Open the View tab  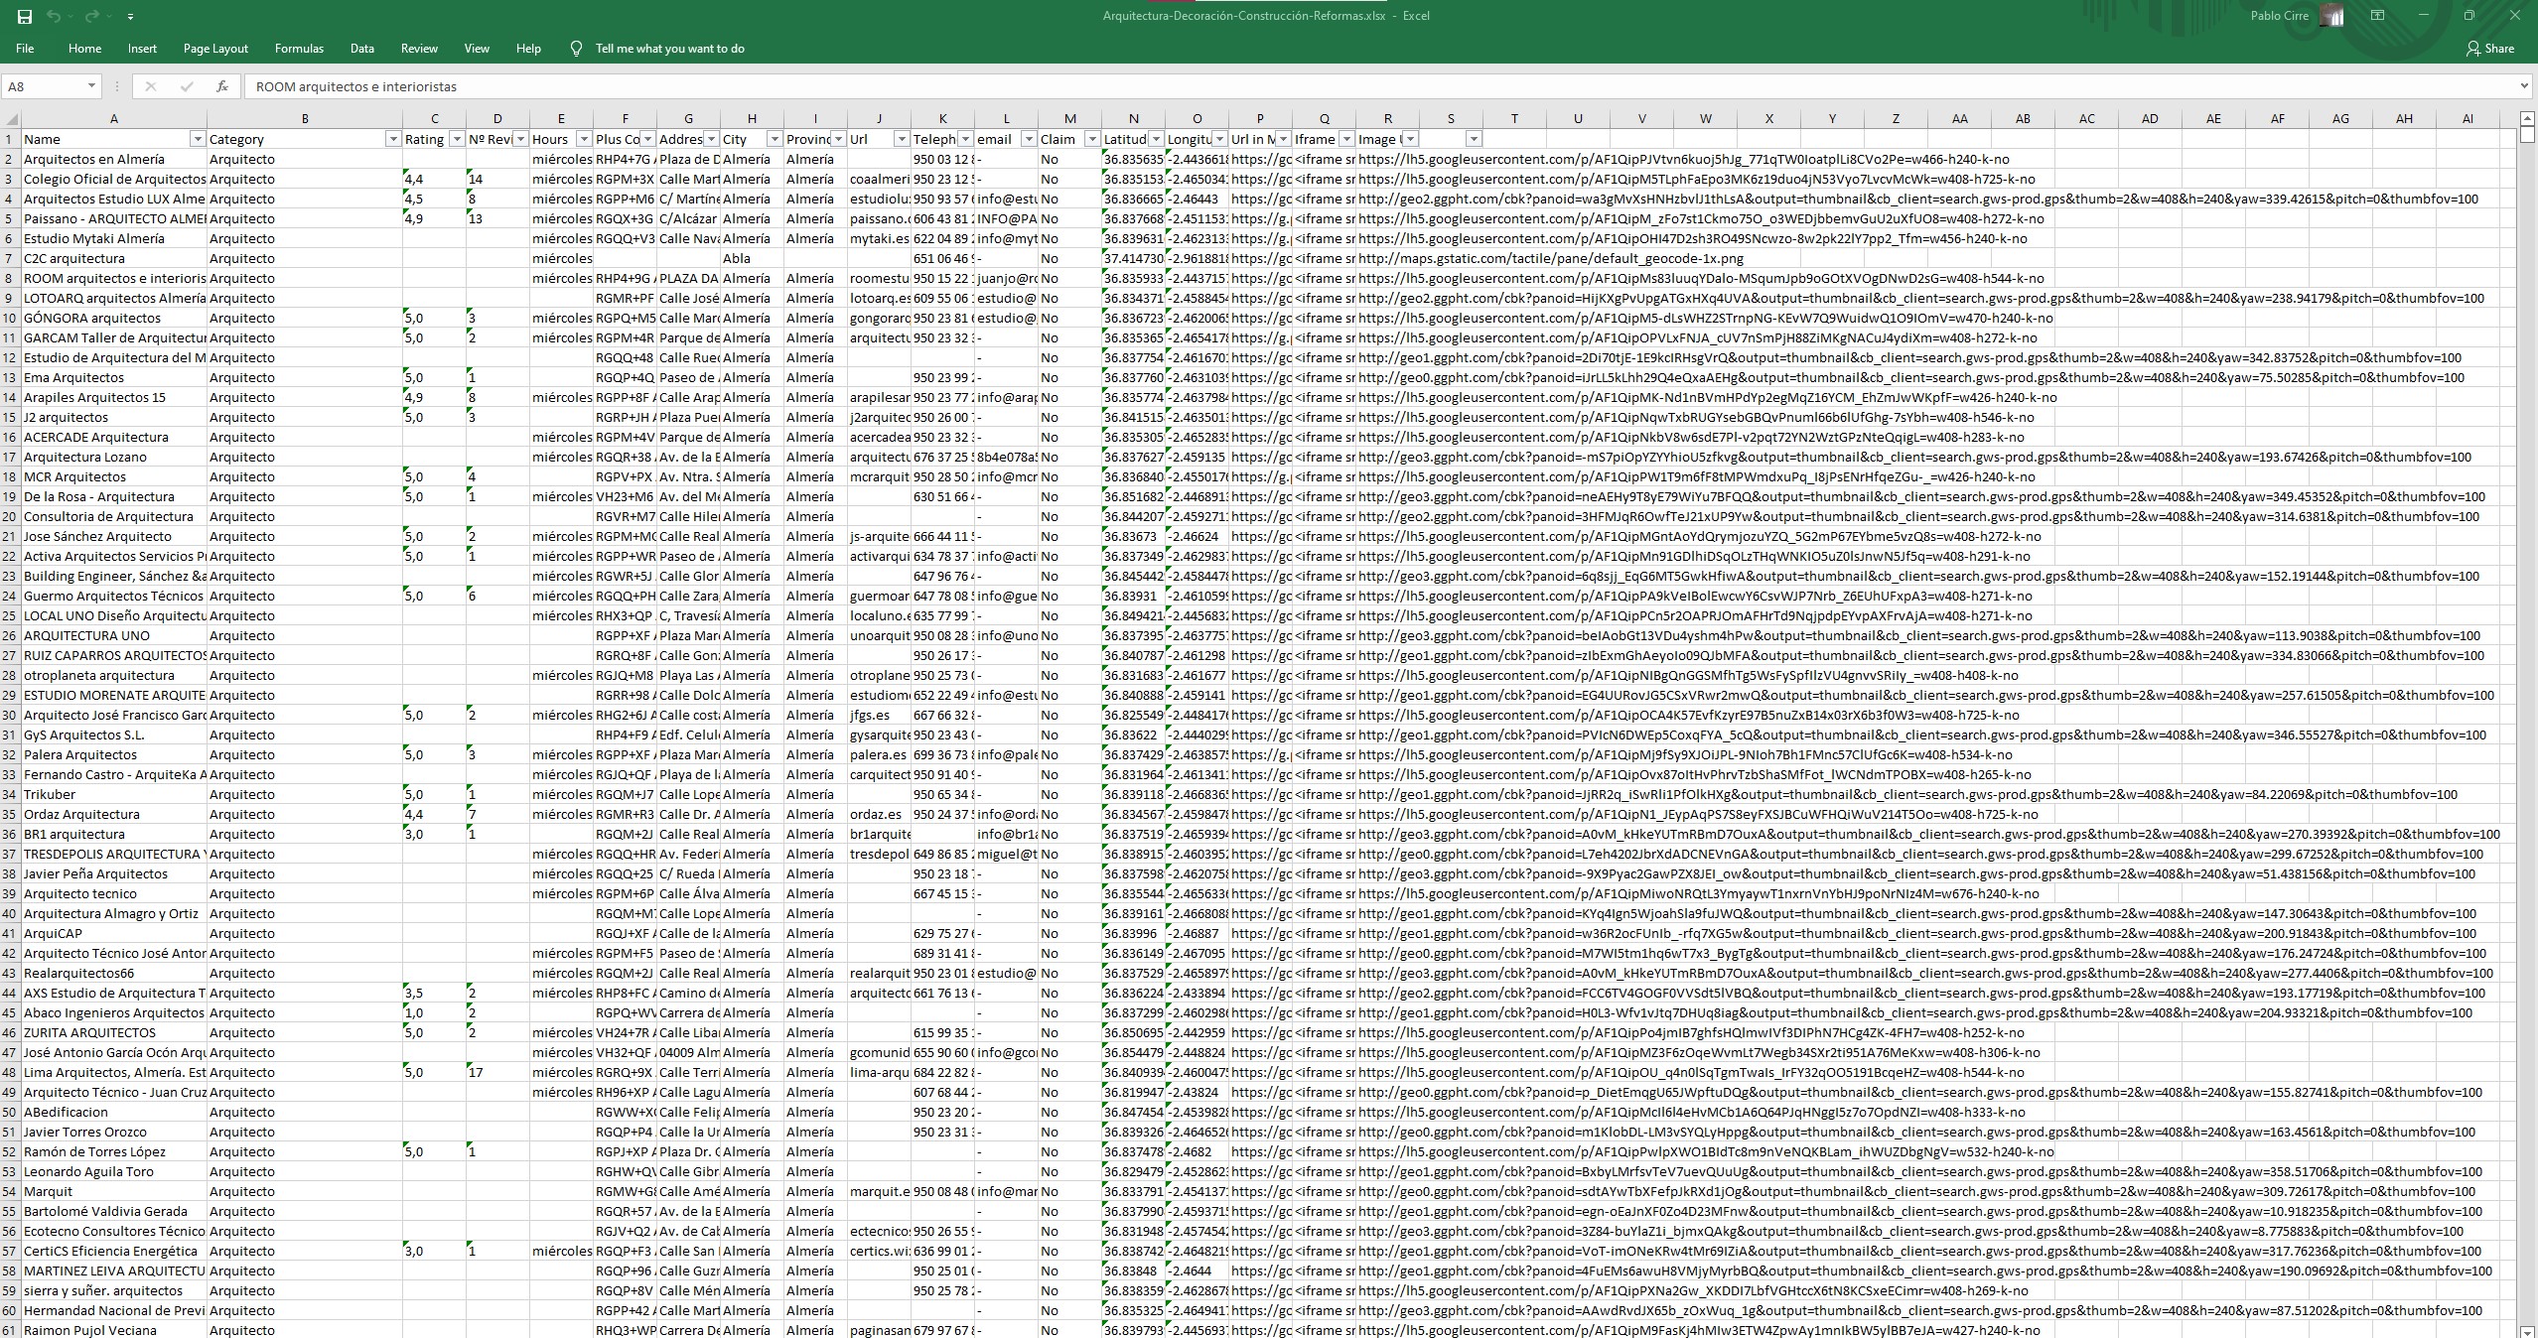click(477, 49)
